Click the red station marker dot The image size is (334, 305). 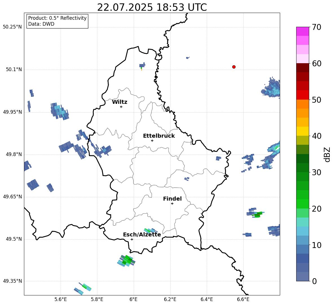click(234, 67)
